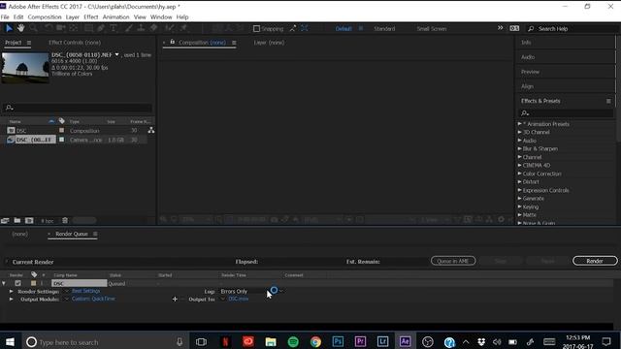Open the Project panel menu icon
Viewport: 621px width, 349px height.
tap(29, 43)
